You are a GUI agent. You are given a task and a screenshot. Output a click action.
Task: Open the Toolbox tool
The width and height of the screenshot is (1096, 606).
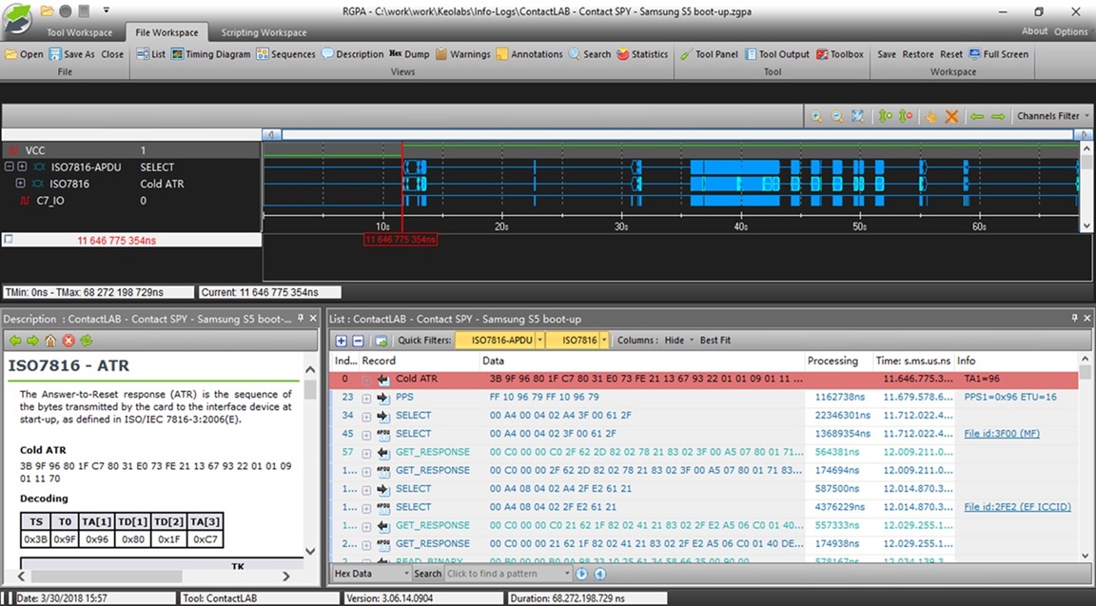[x=839, y=54]
